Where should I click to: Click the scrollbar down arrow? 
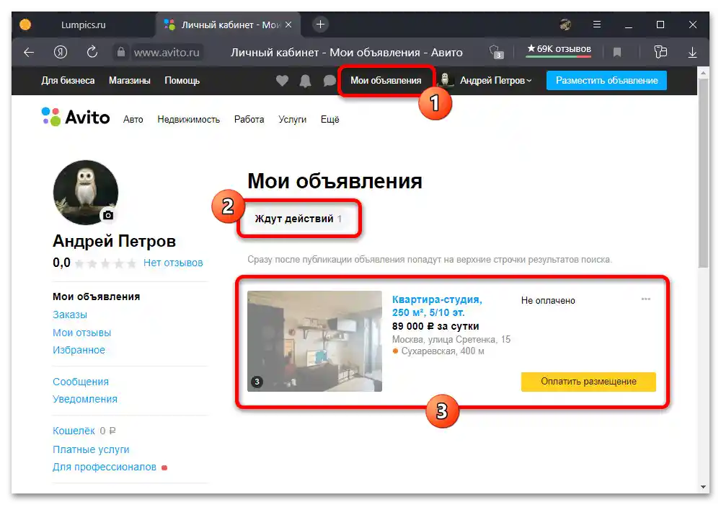point(703,486)
